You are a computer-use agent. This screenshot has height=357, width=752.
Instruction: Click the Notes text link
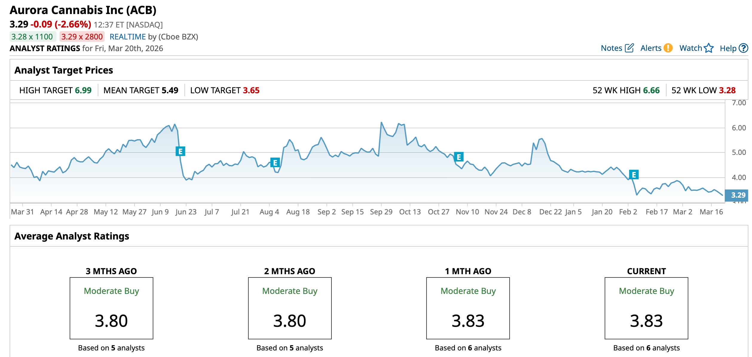(x=611, y=48)
